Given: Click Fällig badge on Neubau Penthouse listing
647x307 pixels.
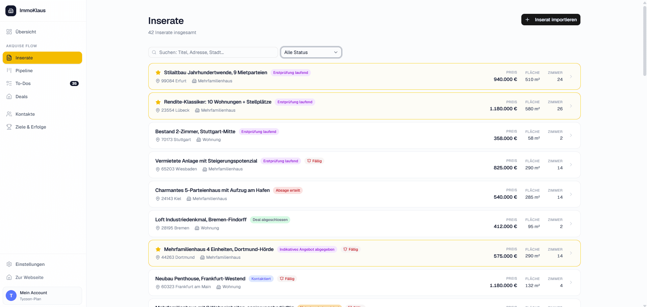Looking at the screenshot, I should 287,279.
